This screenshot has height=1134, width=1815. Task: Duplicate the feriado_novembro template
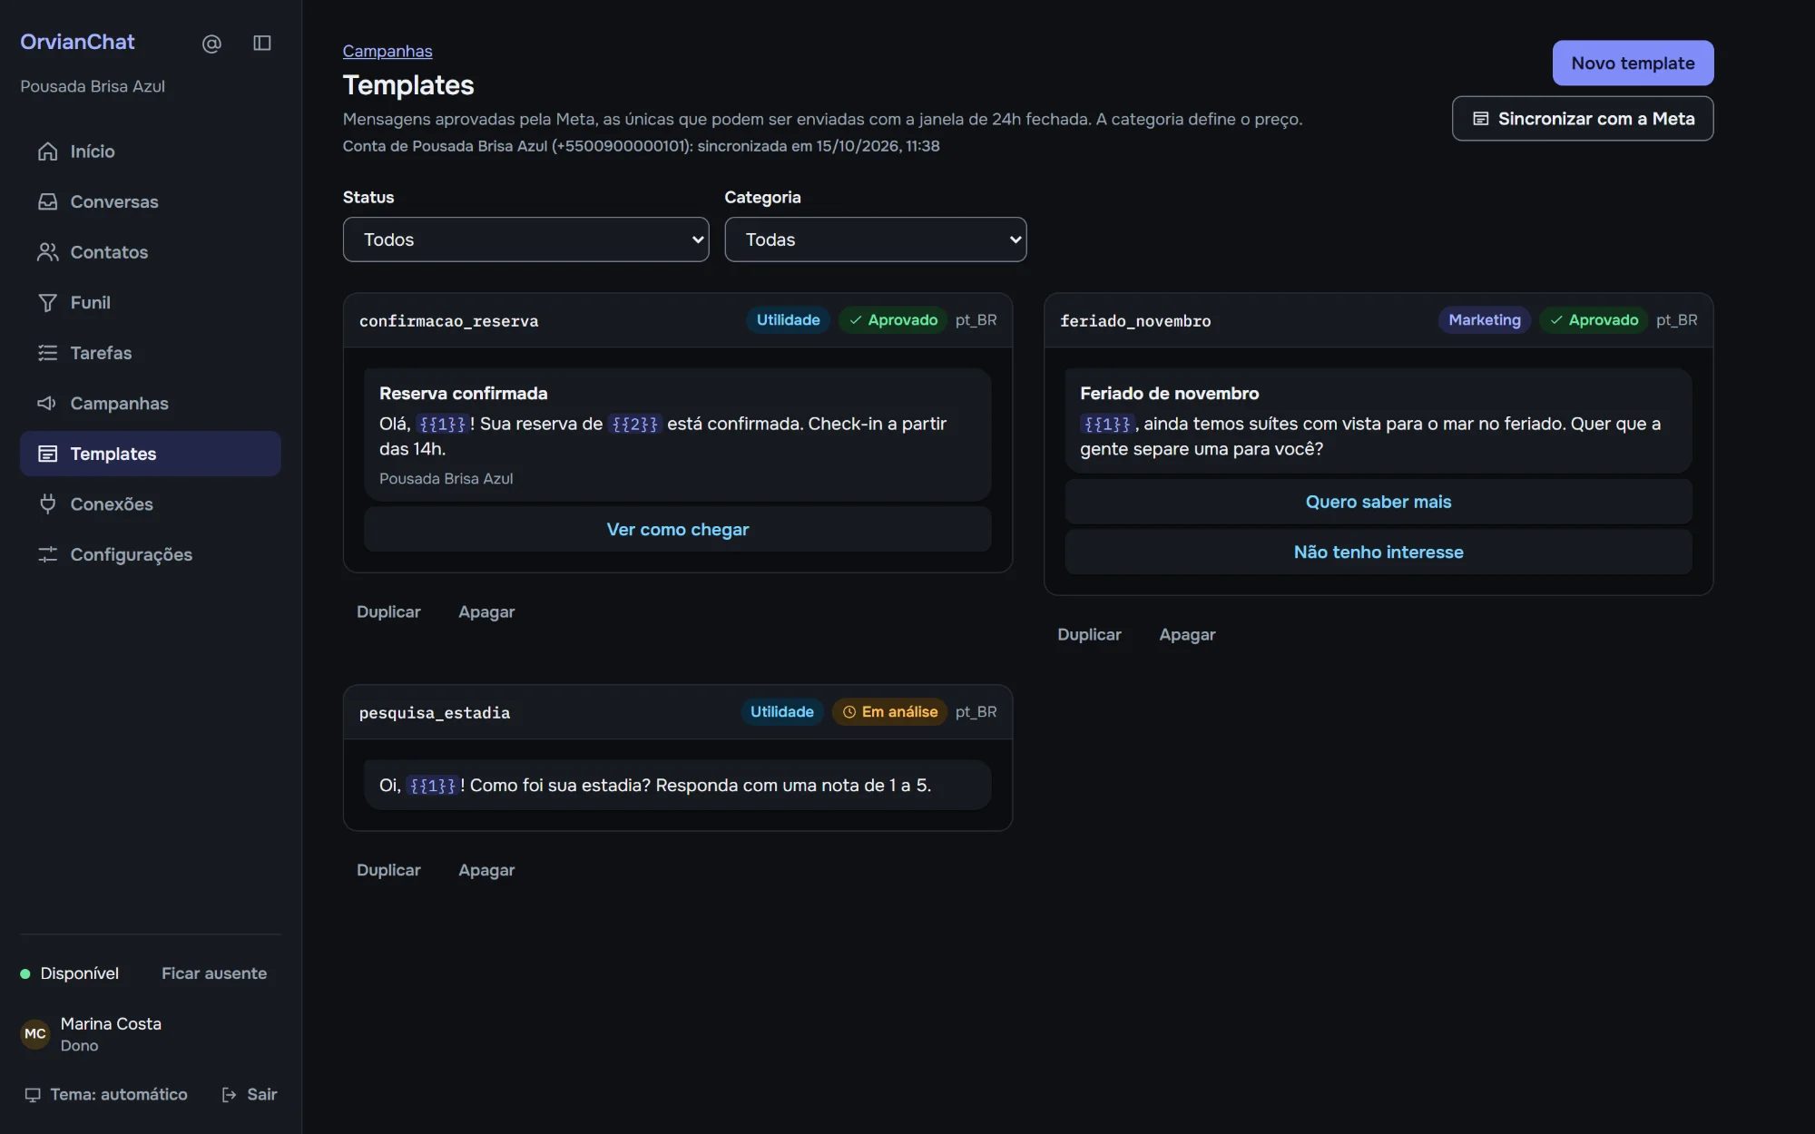(1089, 634)
